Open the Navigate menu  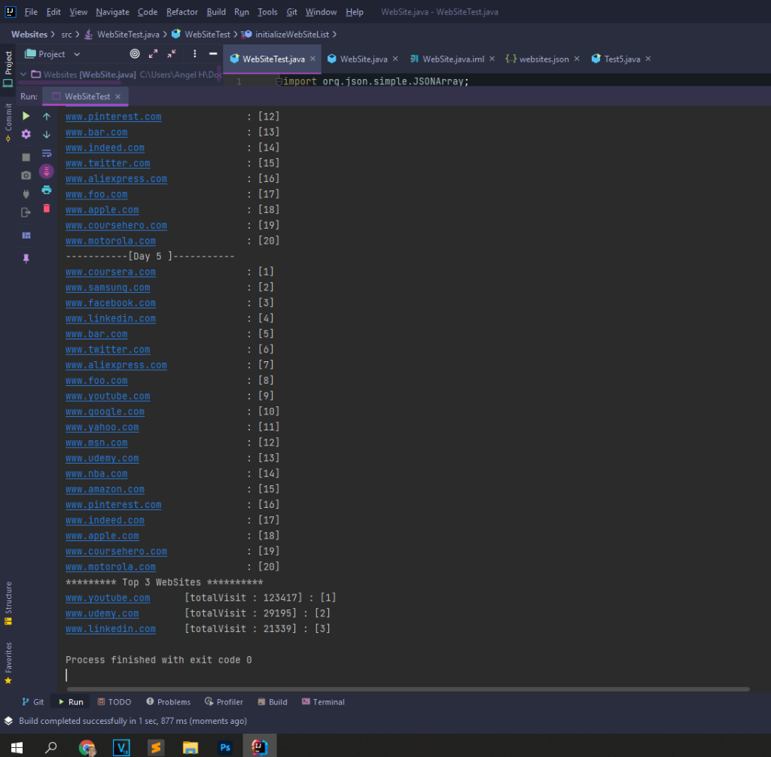[113, 12]
